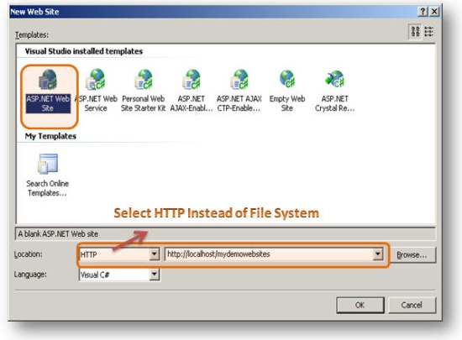Image resolution: width=462 pixels, height=340 pixels.
Task: Choose the ASP.NET Web Service template
Action: 96,91
